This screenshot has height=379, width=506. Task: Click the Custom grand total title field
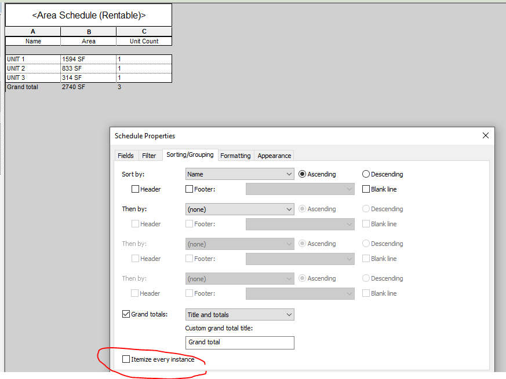click(239, 343)
